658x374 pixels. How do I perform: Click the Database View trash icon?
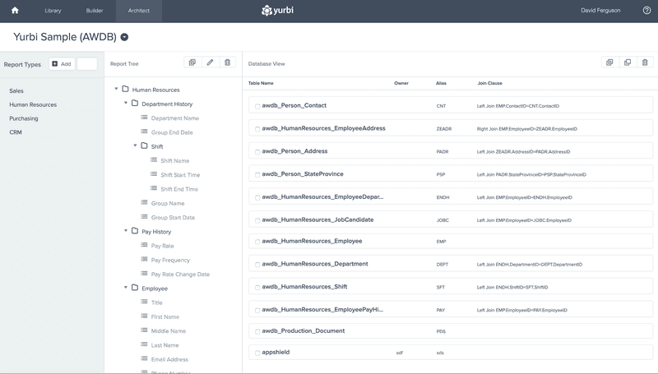645,62
